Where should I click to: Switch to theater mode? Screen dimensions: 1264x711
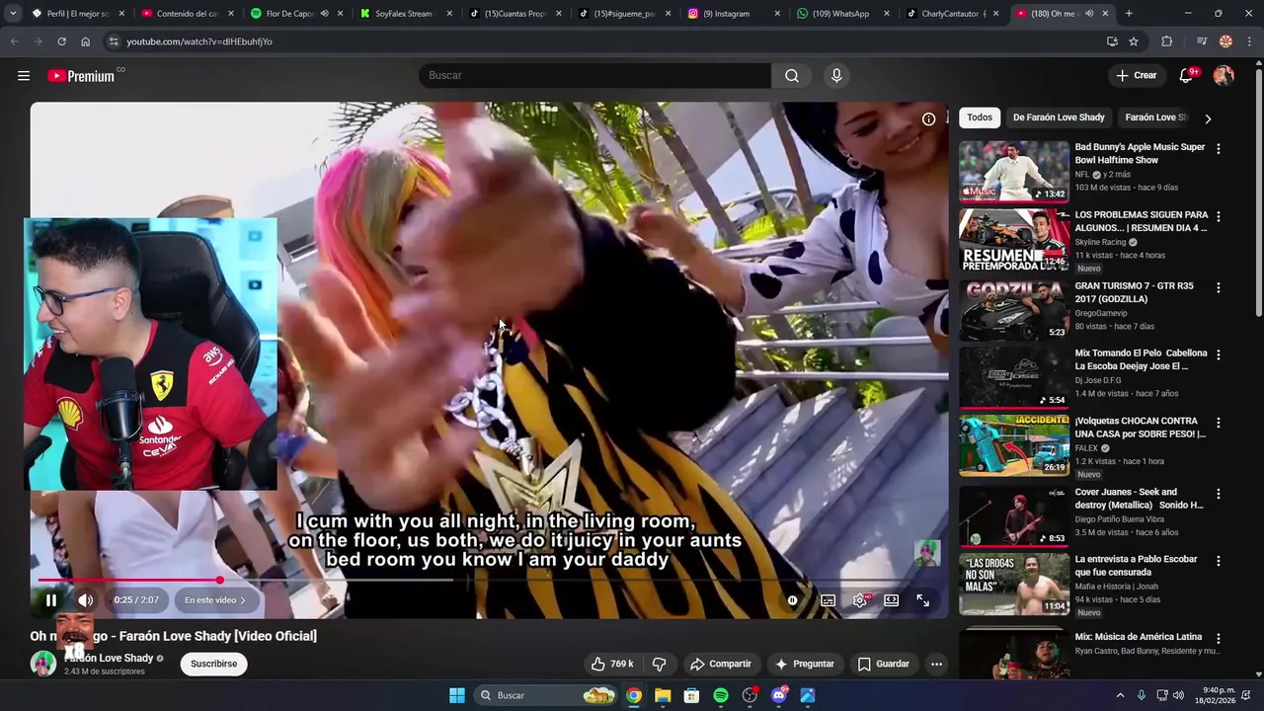[x=891, y=599]
